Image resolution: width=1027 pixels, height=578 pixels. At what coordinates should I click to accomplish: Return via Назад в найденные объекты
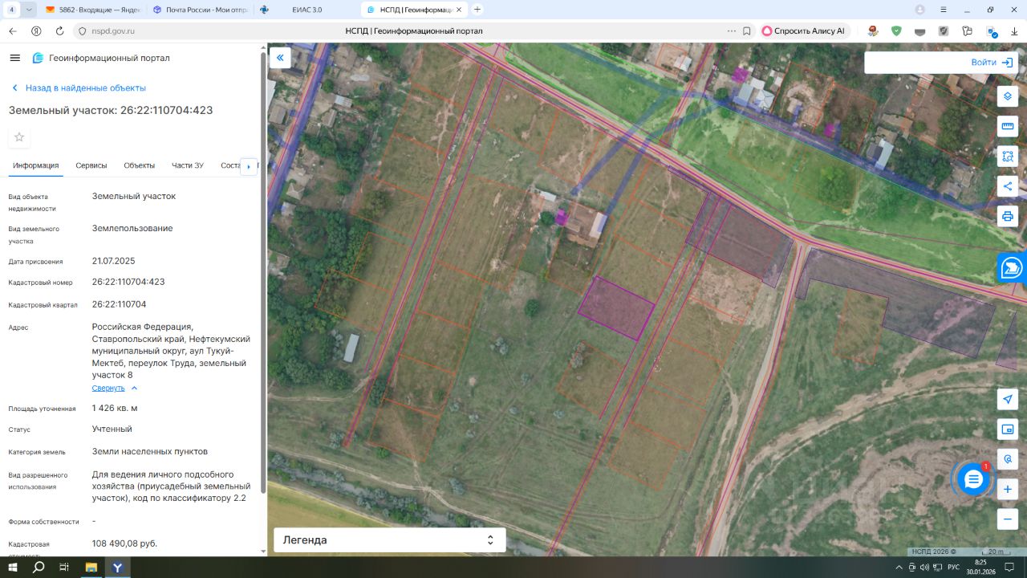[x=79, y=88]
